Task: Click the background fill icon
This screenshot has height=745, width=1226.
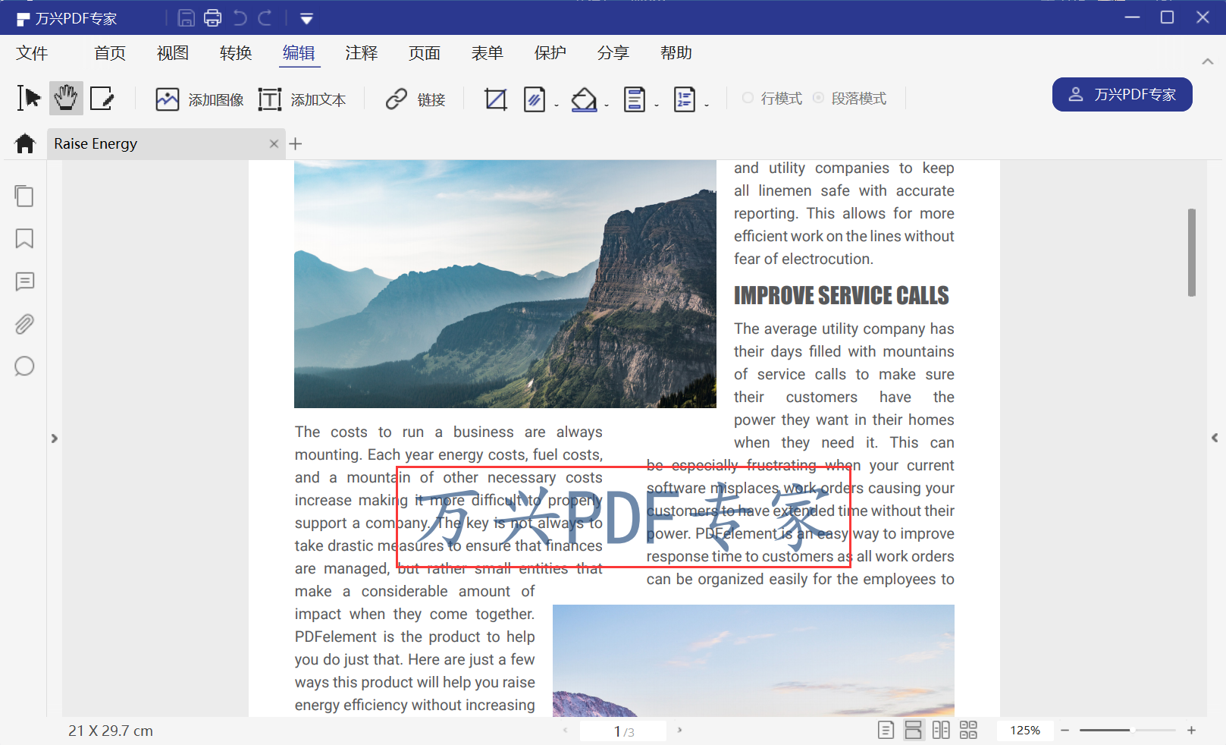Action: (584, 99)
